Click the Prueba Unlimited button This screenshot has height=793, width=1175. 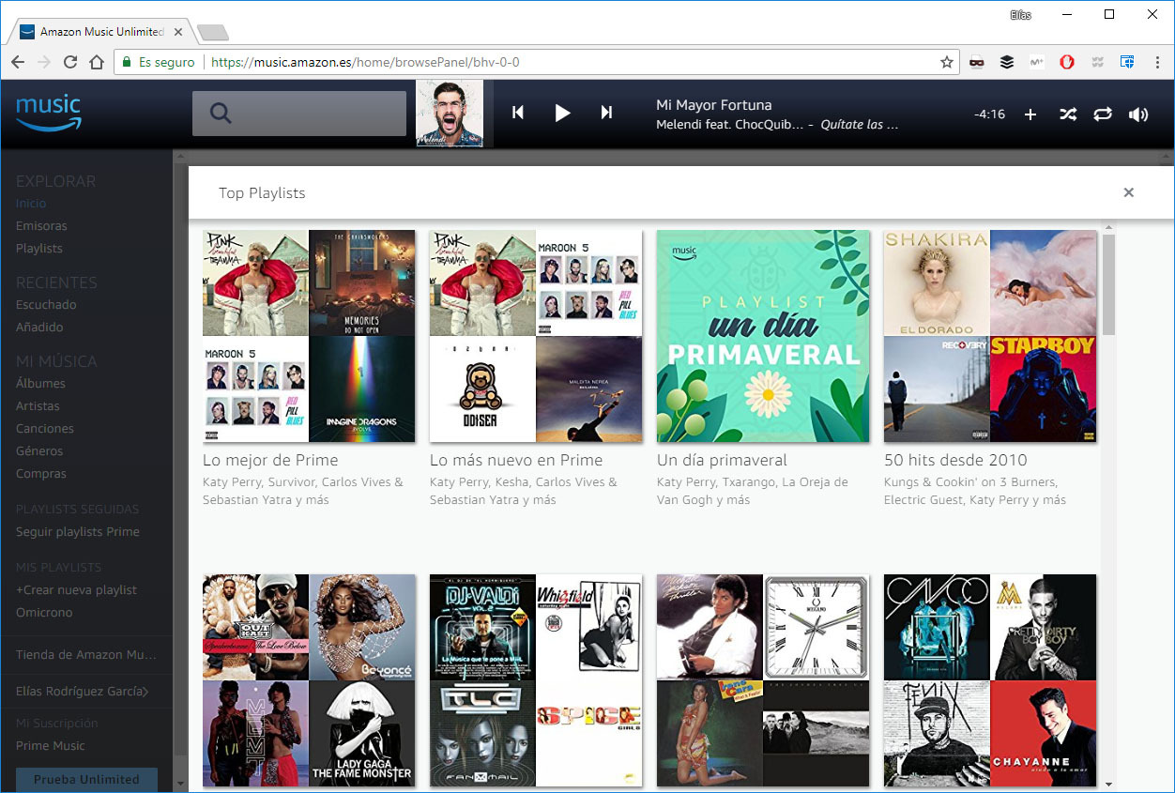tap(86, 779)
